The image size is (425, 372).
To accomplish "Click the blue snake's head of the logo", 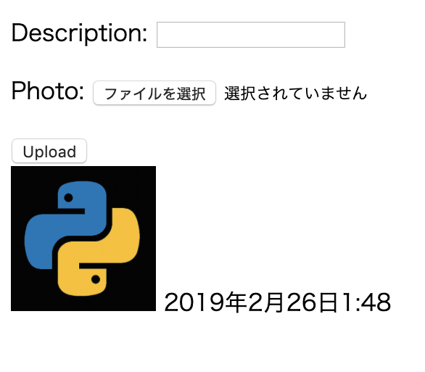I will point(81,195).
